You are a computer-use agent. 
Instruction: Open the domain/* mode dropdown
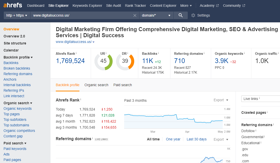point(156,15)
